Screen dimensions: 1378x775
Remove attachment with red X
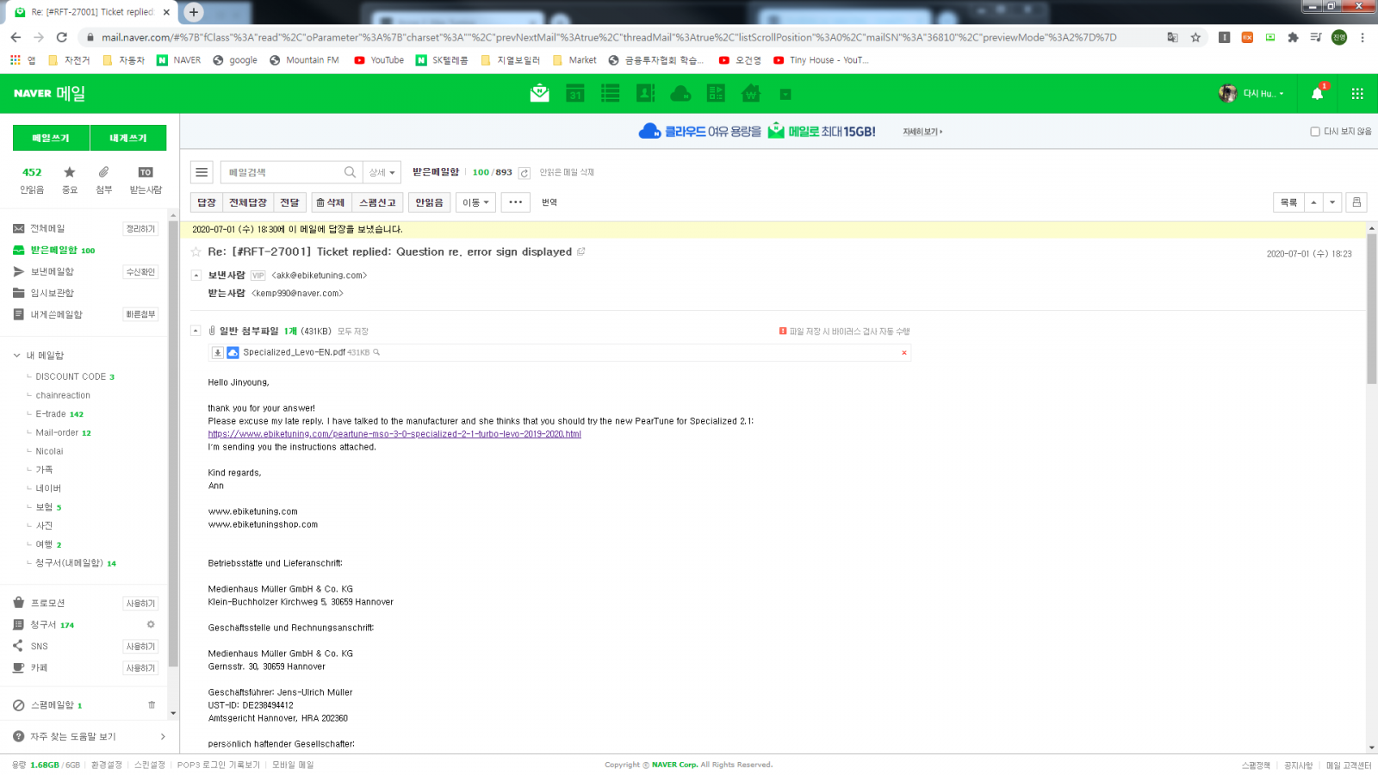coord(904,352)
